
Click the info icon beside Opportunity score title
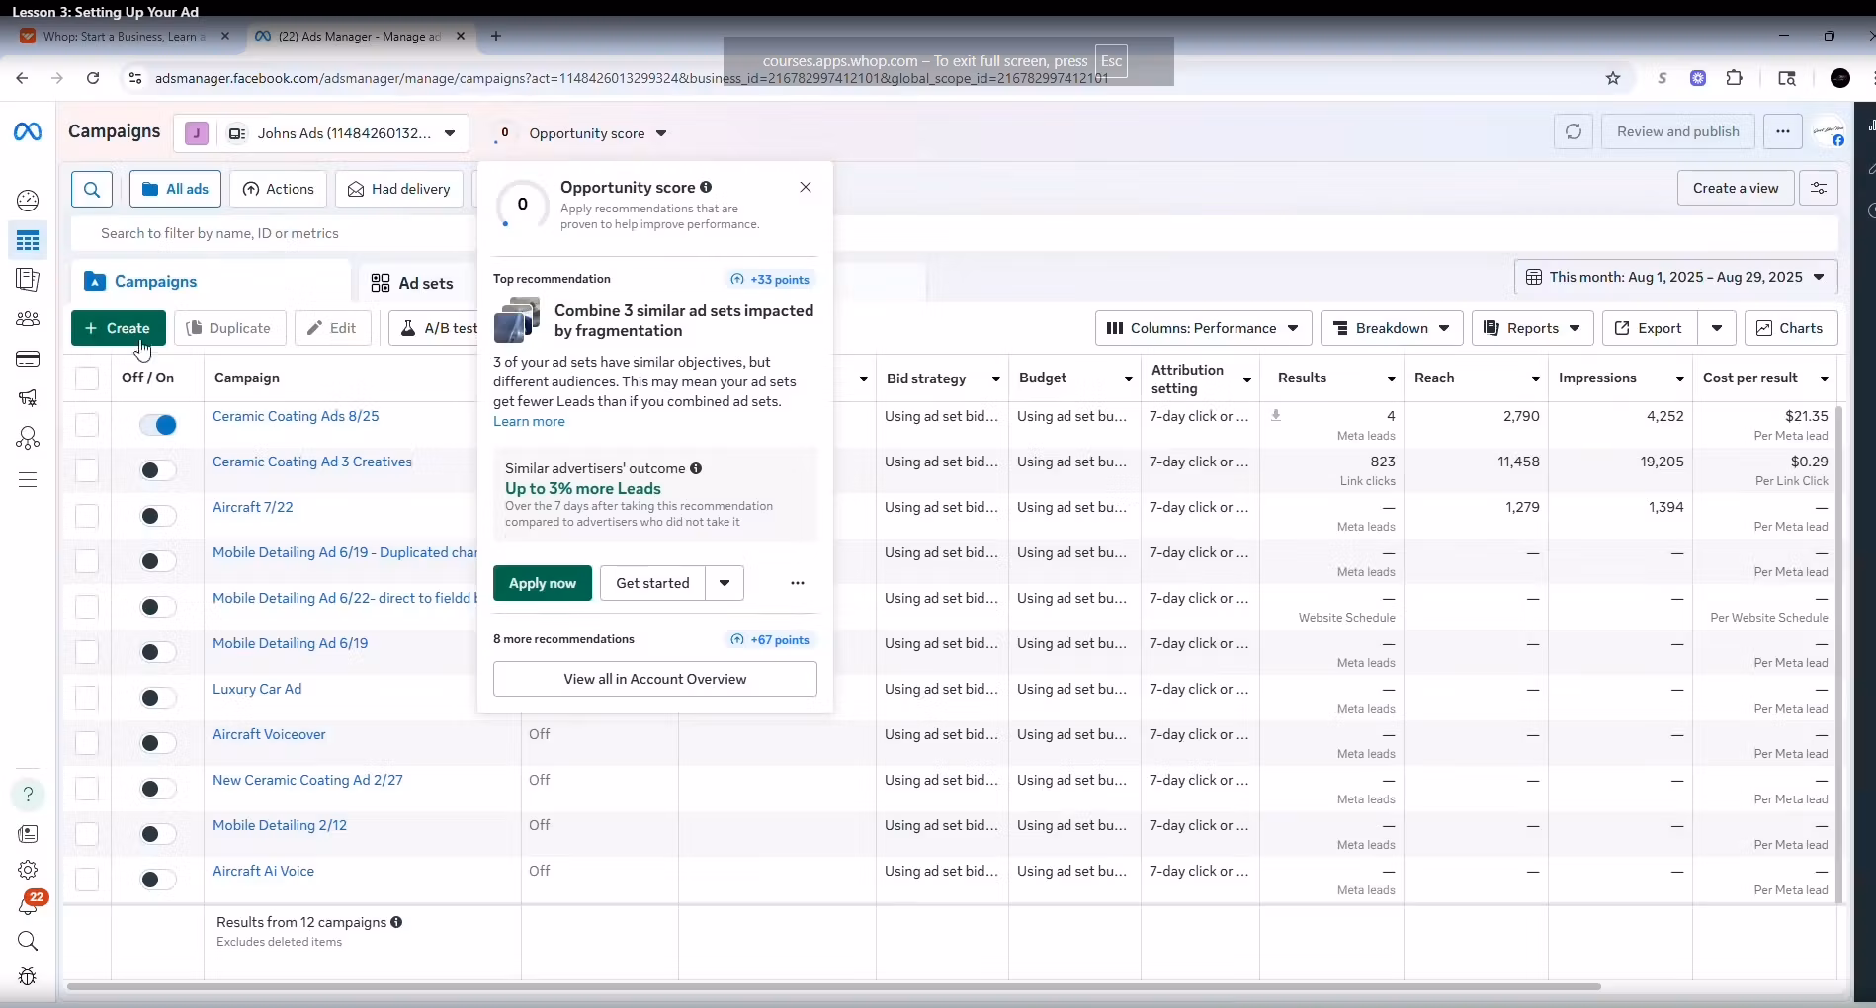point(706,187)
